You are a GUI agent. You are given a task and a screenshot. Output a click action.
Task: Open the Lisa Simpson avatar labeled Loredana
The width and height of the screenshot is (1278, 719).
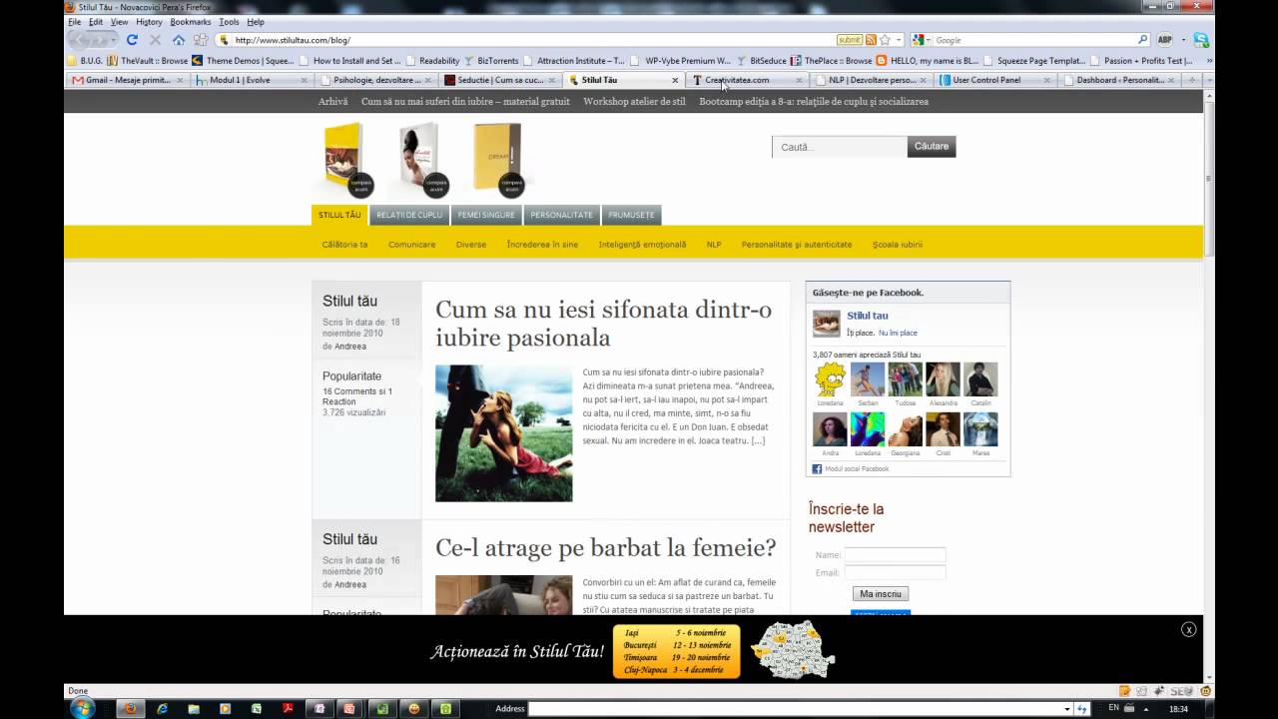point(830,379)
